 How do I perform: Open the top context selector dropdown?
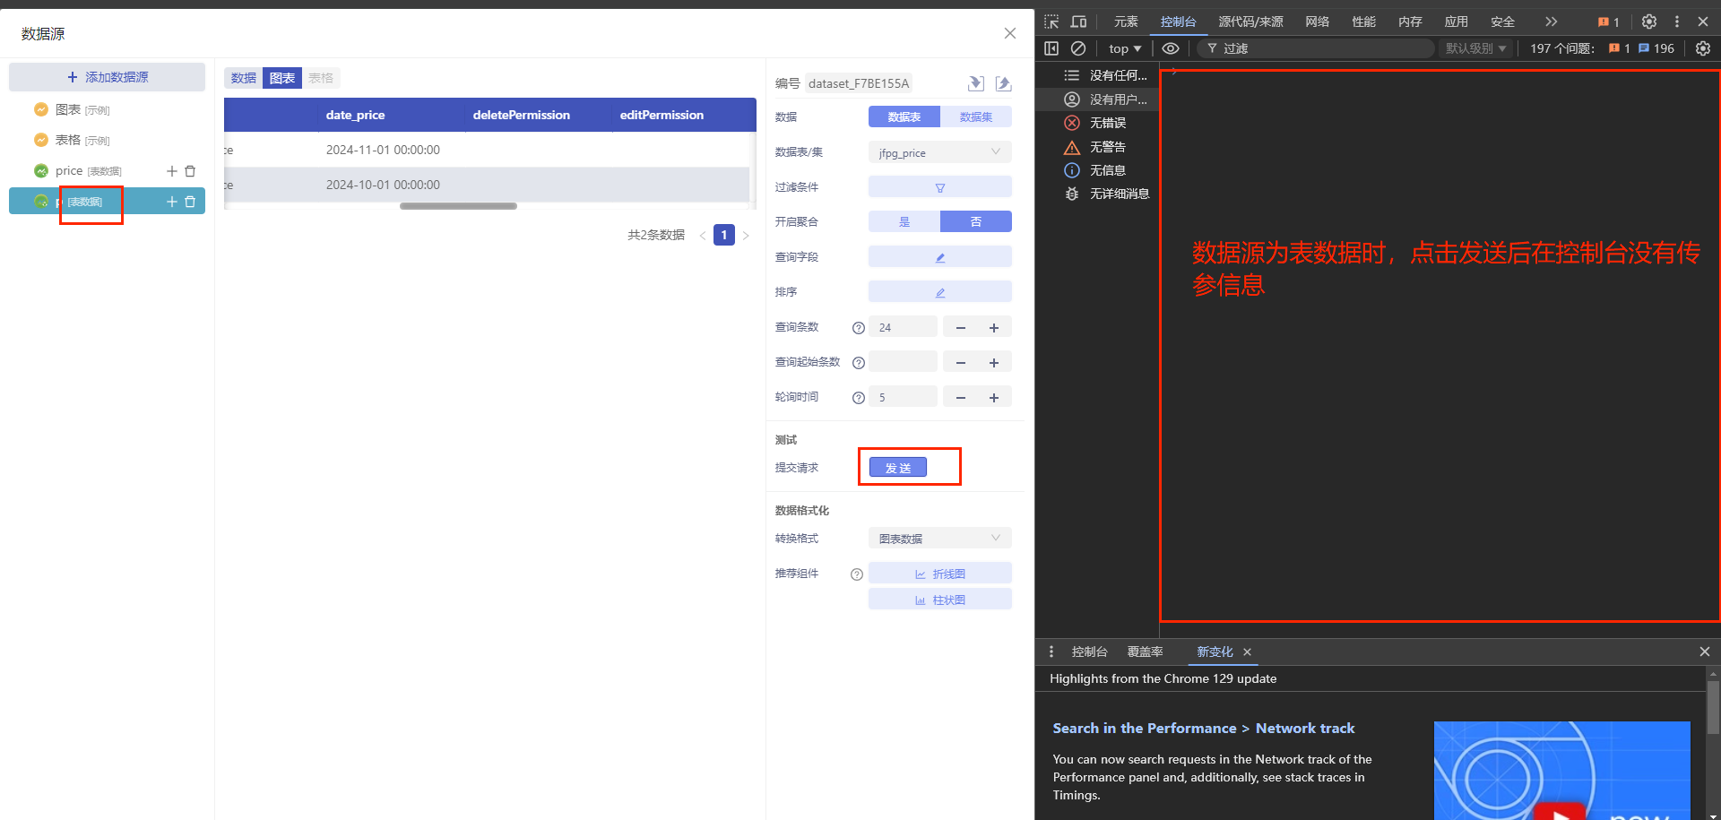(1125, 48)
